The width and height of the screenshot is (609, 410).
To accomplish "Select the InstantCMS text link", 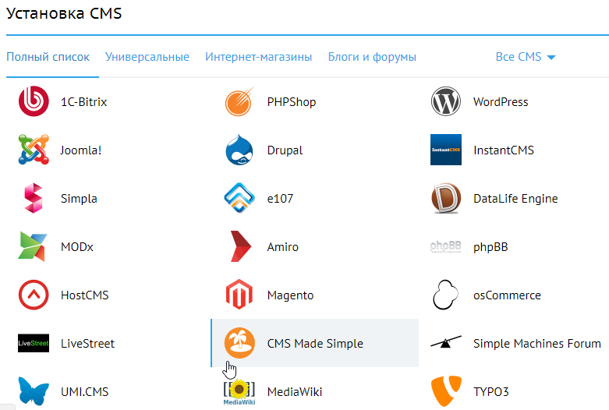I will (504, 150).
